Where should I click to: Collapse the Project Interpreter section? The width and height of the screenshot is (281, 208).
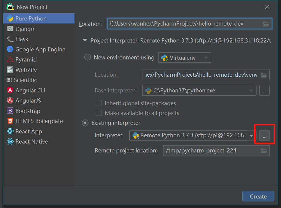(85, 40)
